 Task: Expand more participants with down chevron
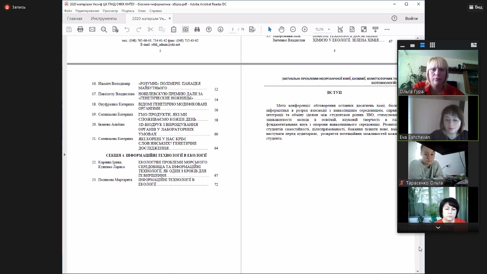click(438, 228)
